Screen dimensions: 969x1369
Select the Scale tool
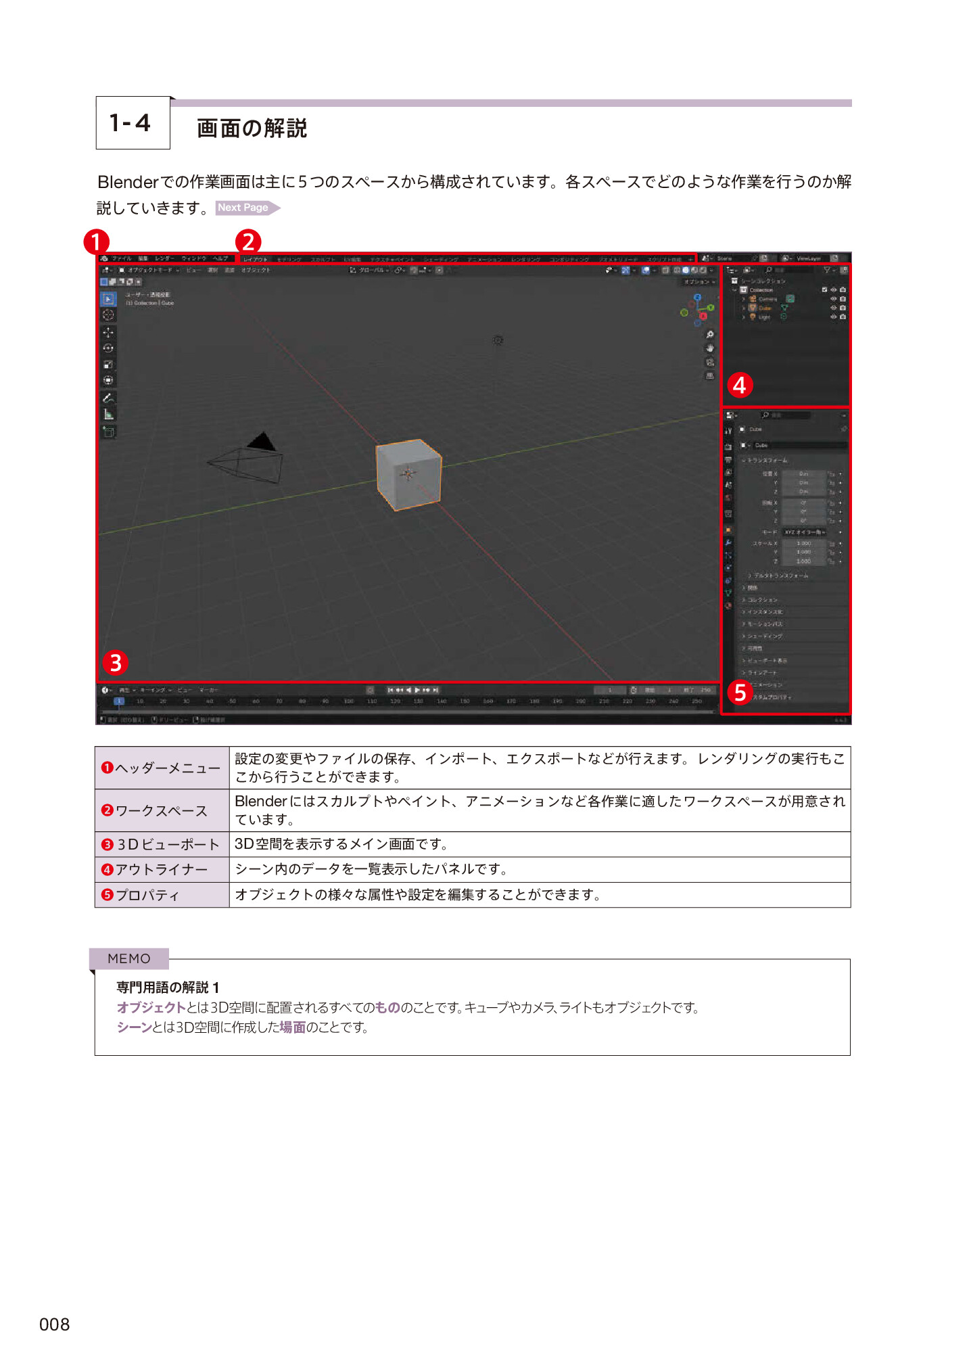(x=108, y=365)
